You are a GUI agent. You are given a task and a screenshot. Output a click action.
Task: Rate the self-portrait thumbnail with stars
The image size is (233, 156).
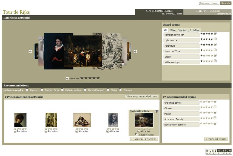(20, 129)
